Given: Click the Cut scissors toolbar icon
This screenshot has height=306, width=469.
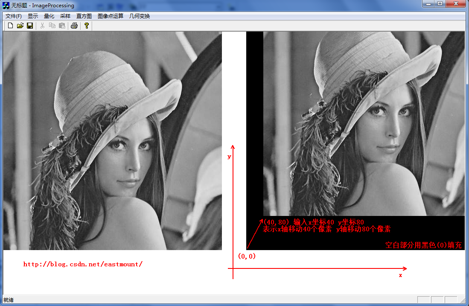Looking at the screenshot, I should (43, 26).
